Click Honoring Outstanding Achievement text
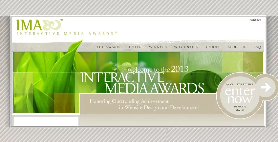 129,101
